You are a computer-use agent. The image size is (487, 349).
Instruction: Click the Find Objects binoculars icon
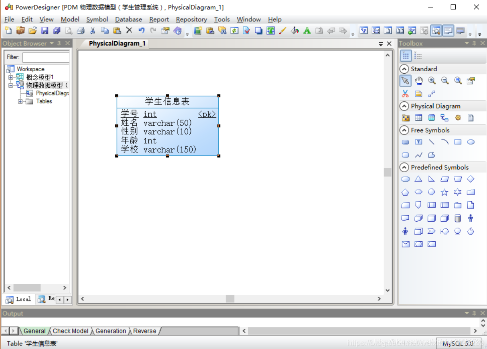223,31
